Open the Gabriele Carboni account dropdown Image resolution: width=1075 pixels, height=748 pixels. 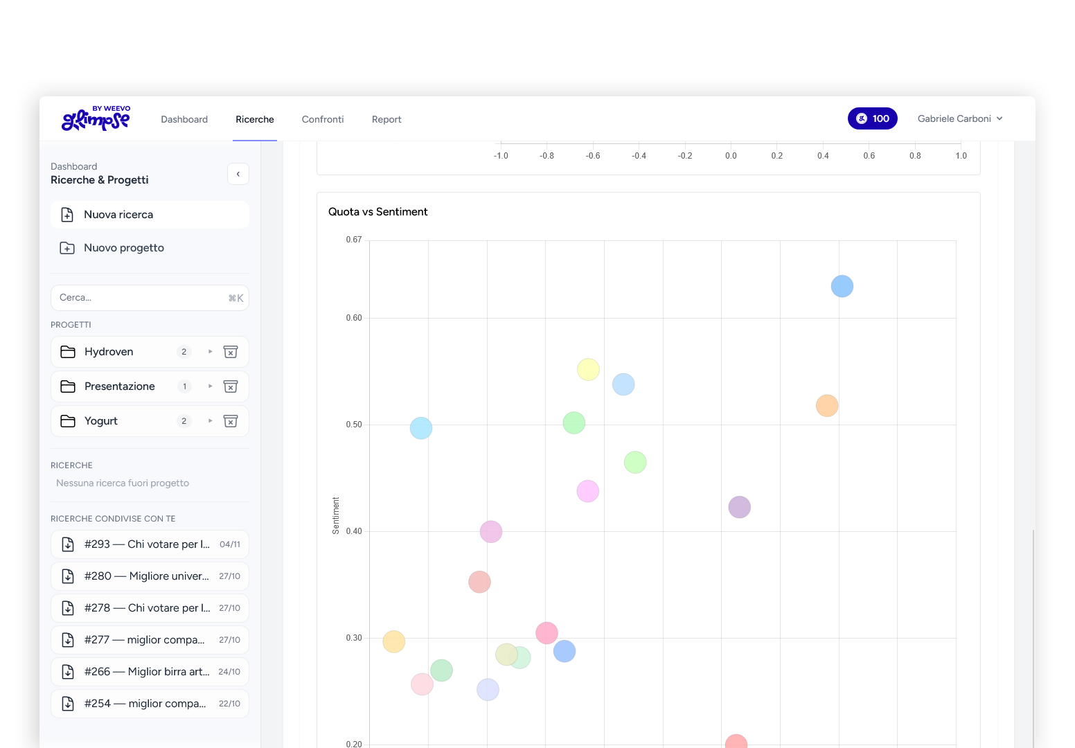coord(959,118)
